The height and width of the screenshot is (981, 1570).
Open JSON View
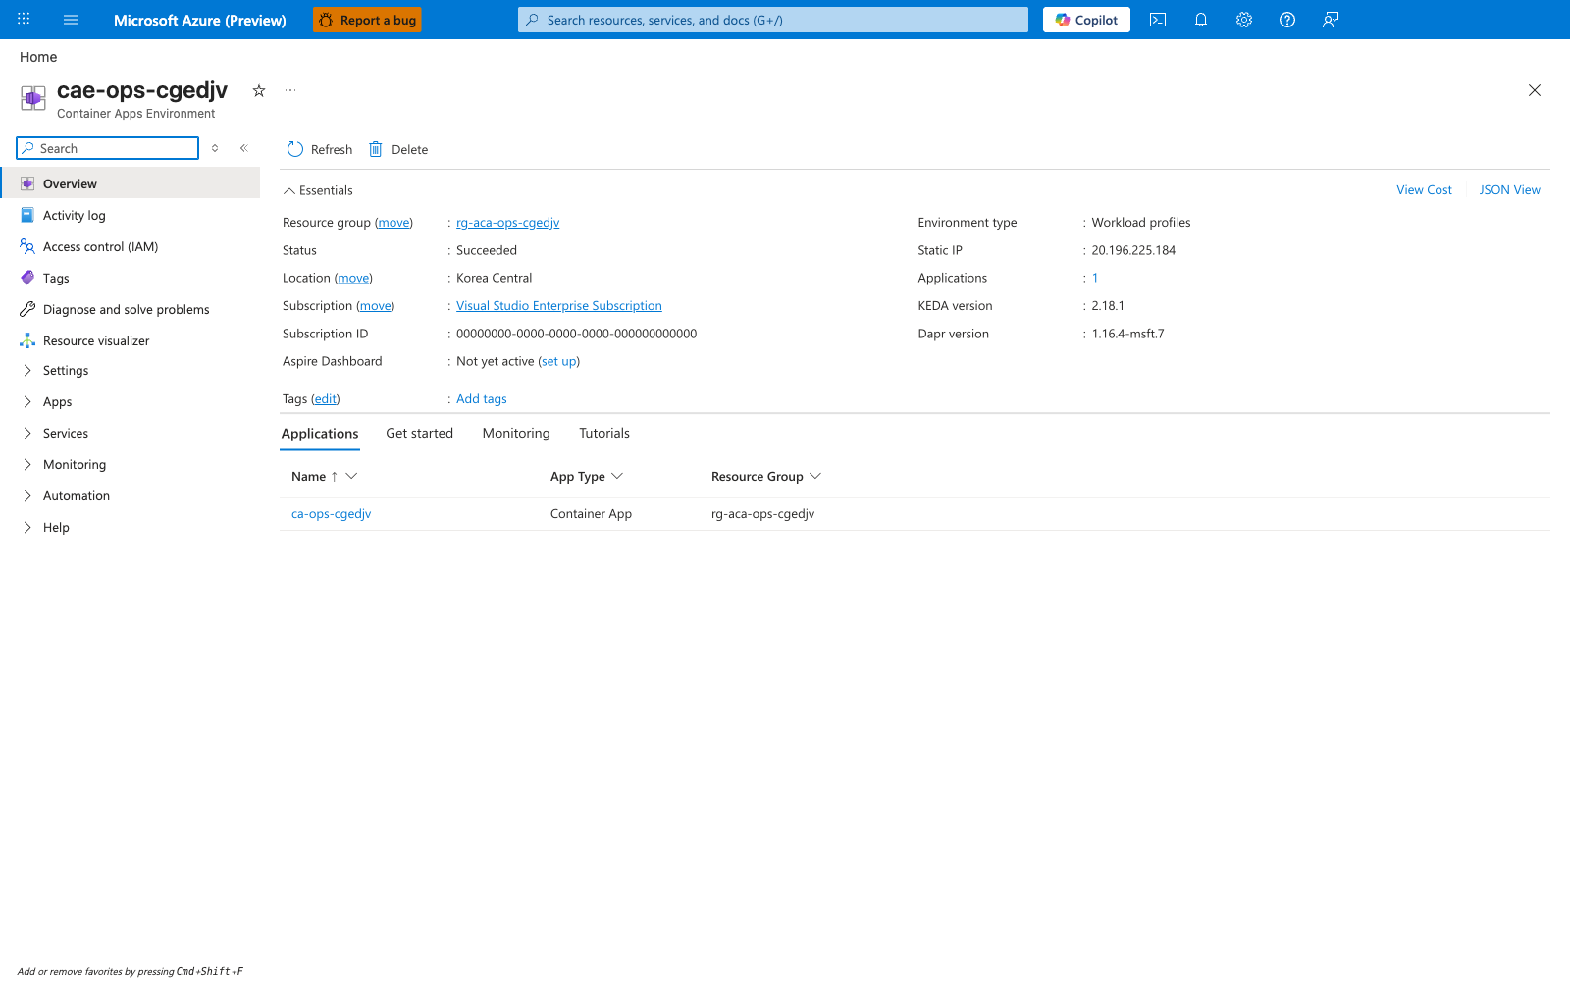click(x=1509, y=190)
